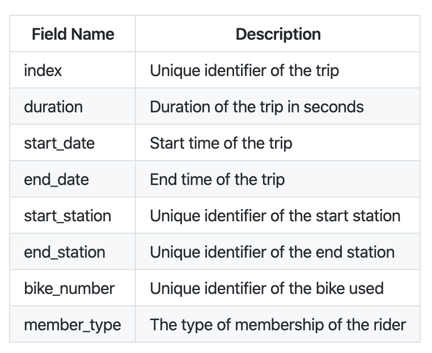This screenshot has height=353, width=432.
Task: Click 'Unique identifier of the end station' text
Action: click(272, 252)
